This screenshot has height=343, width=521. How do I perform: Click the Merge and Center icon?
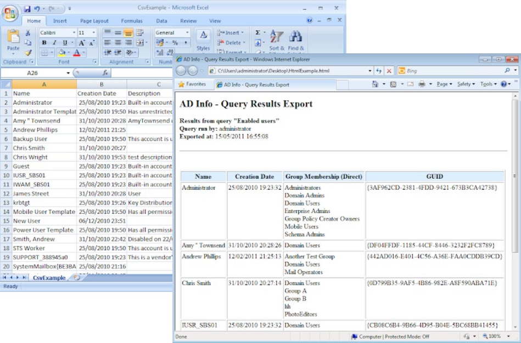click(140, 42)
